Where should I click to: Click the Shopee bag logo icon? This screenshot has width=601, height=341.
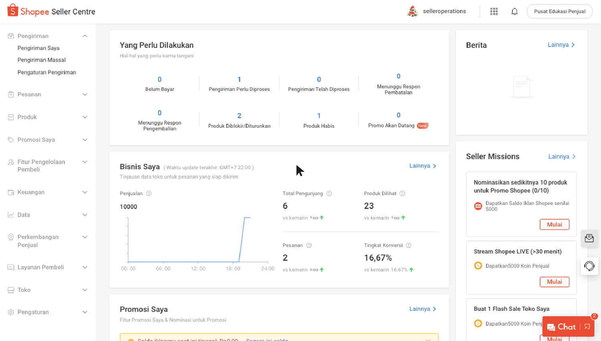point(13,10)
